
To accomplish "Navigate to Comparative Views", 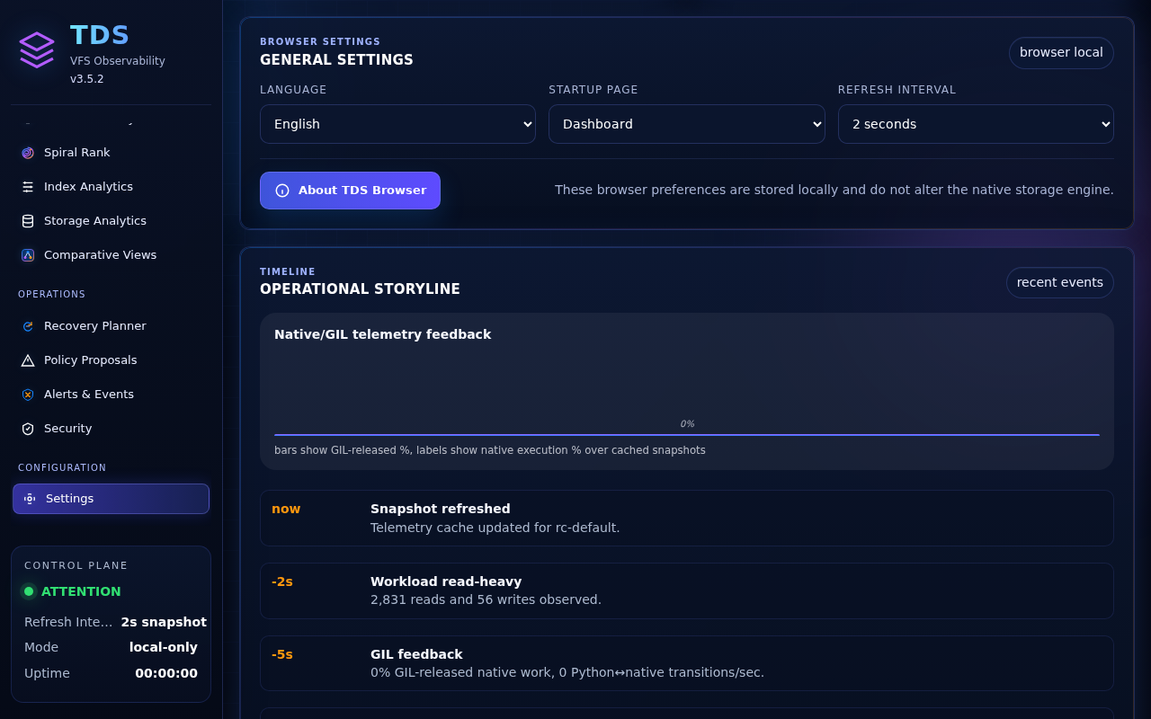I will click(111, 255).
